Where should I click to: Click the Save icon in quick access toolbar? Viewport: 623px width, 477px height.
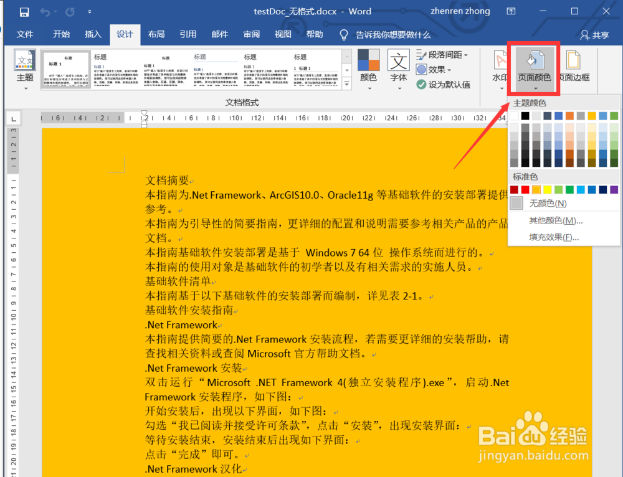click(24, 12)
